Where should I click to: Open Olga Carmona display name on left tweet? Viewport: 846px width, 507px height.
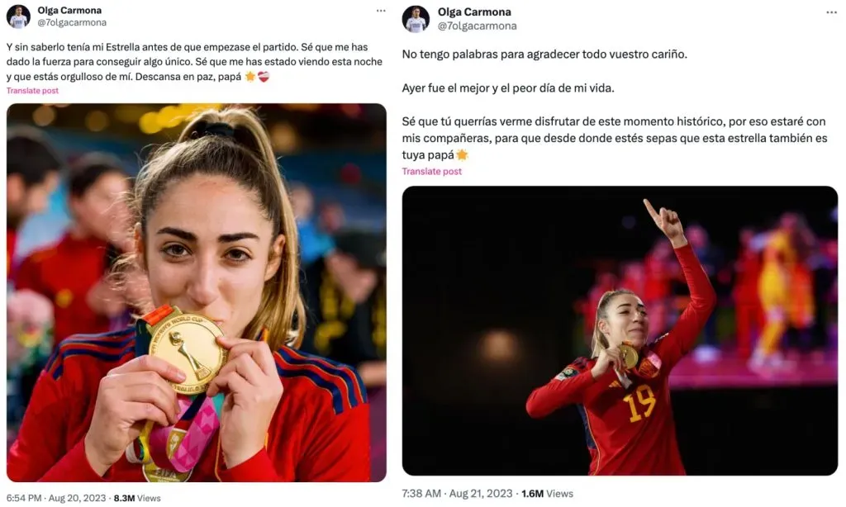69,10
